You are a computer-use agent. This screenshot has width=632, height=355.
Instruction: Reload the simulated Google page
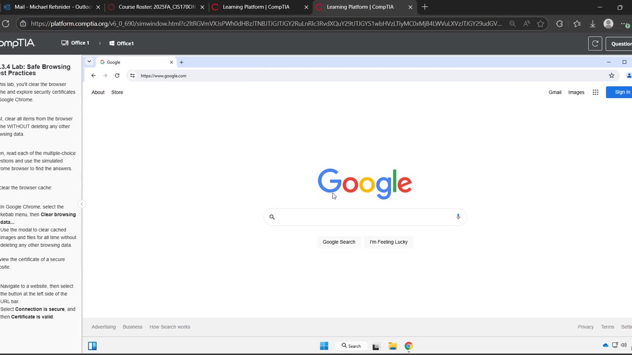click(x=117, y=75)
